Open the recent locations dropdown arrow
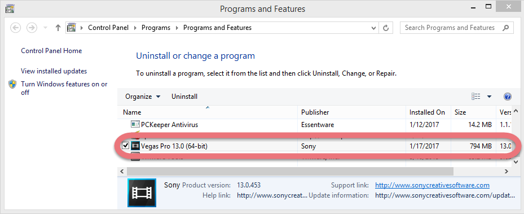 (46, 28)
